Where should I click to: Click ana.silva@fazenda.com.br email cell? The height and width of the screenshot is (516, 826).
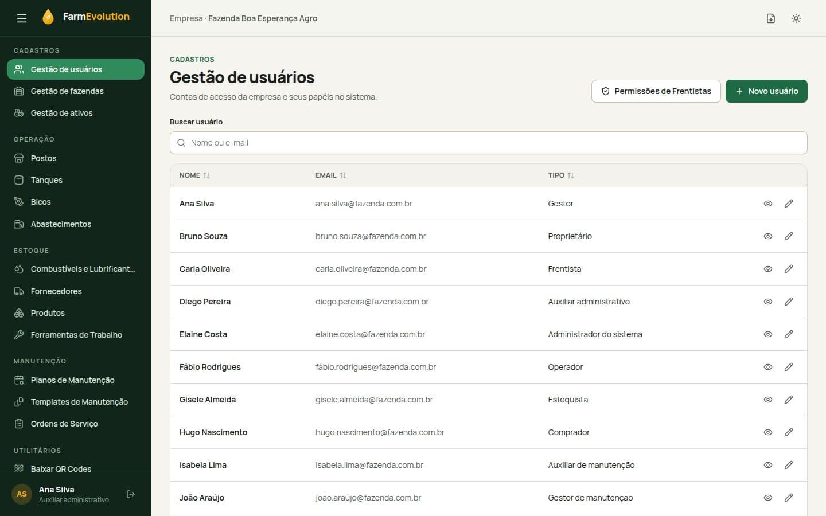[364, 204]
